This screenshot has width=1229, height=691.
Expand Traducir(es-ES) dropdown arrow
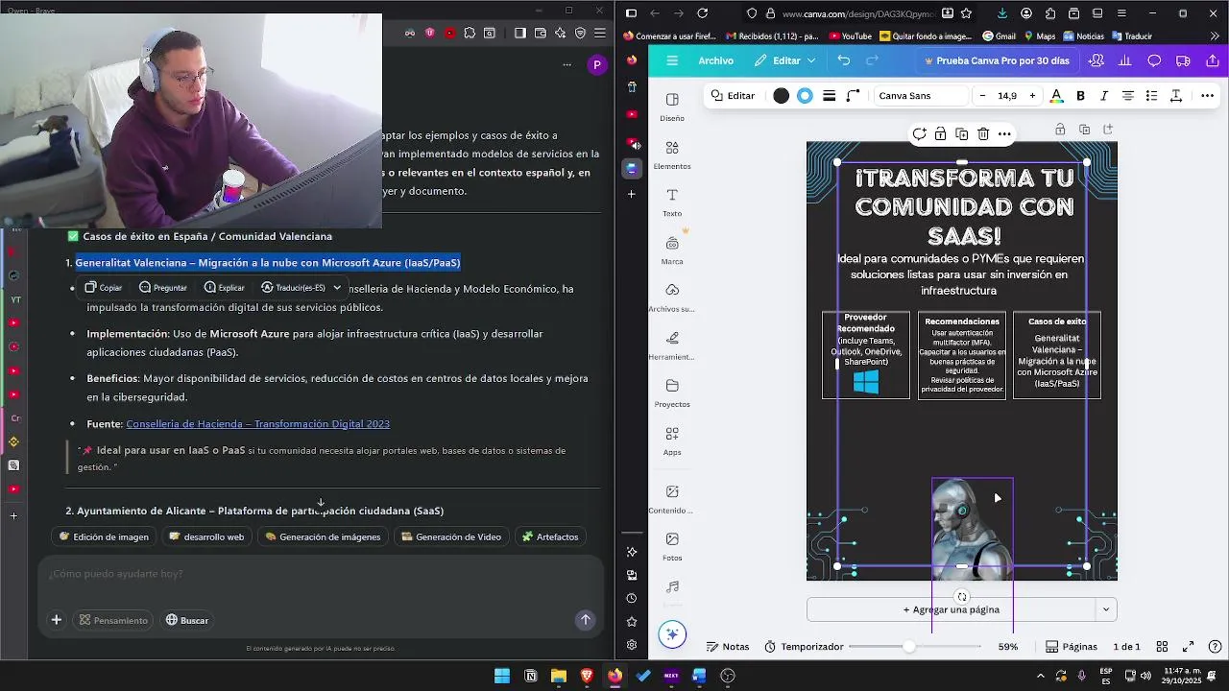pyautogui.click(x=337, y=288)
